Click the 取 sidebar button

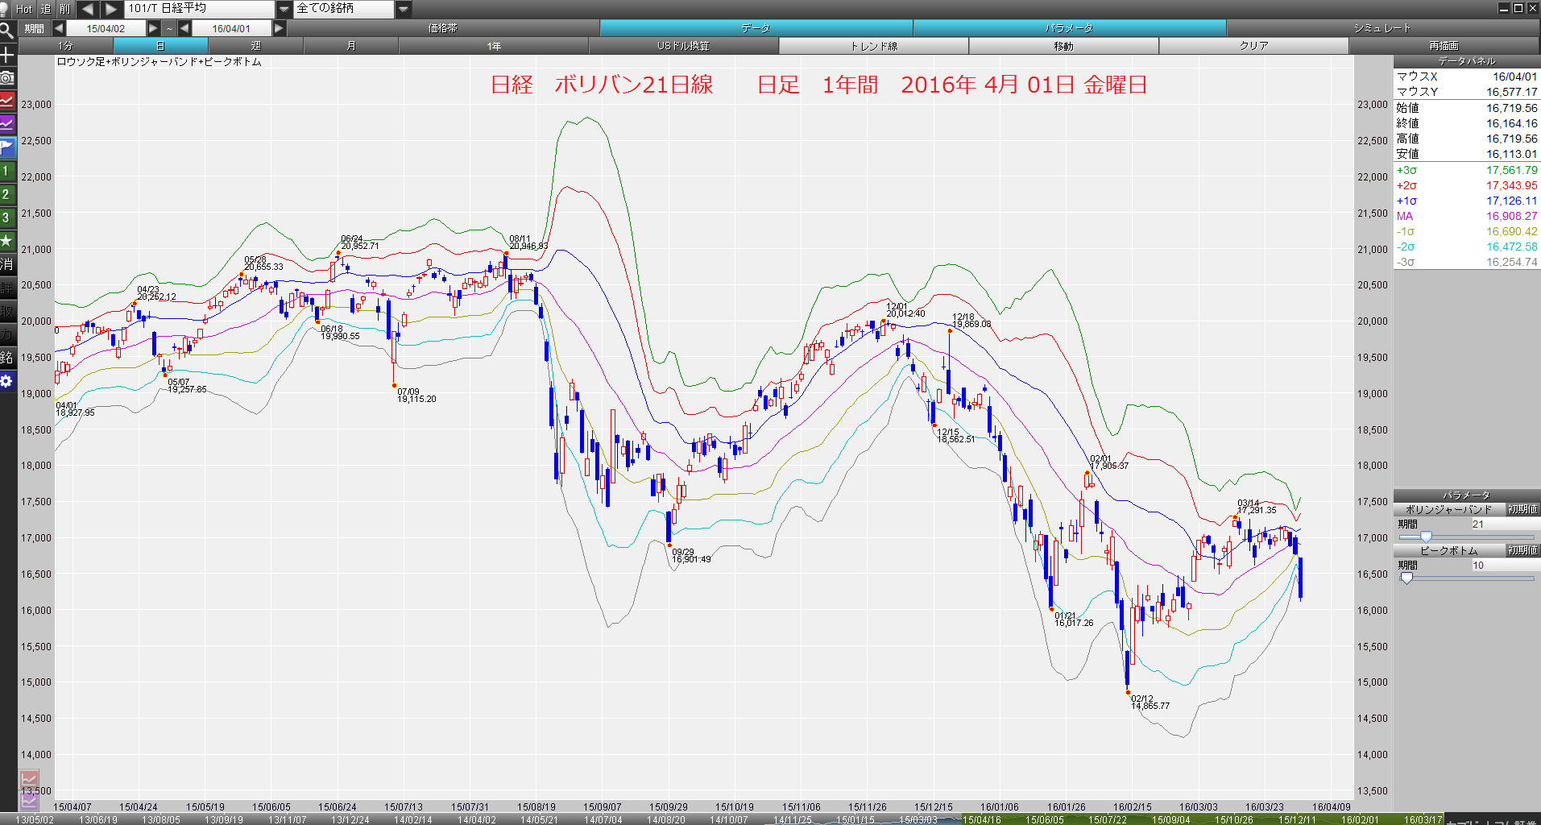pyautogui.click(x=7, y=311)
